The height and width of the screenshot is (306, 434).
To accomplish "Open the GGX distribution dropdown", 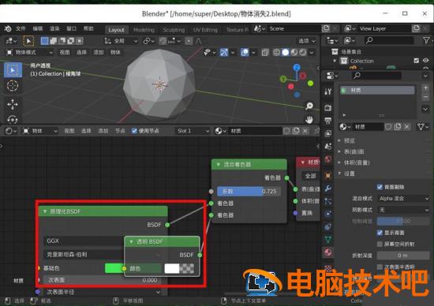I will (x=84, y=241).
